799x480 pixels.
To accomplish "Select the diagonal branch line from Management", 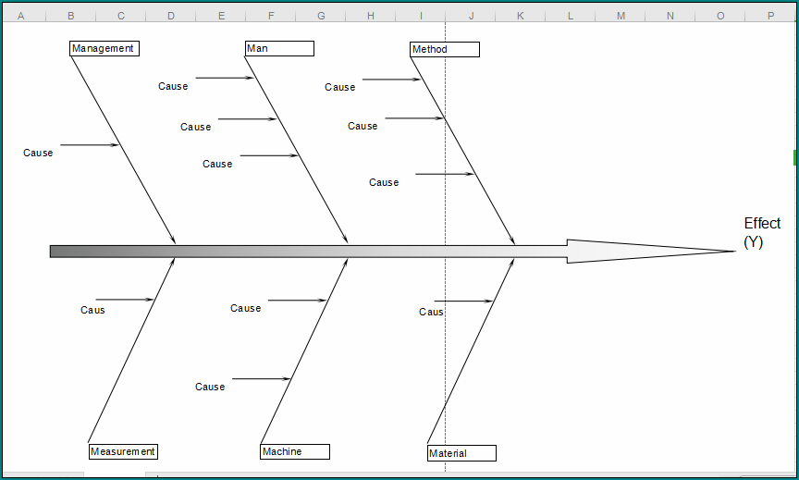I will pyautogui.click(x=123, y=150).
